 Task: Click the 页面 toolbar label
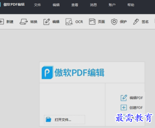point(101,22)
